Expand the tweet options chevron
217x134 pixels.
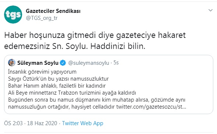(210, 10)
